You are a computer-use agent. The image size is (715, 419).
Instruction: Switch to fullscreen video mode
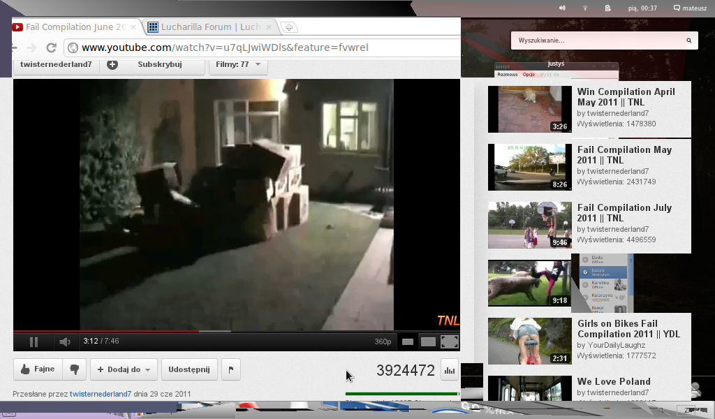click(x=450, y=342)
